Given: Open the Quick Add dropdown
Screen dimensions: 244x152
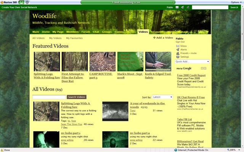Looking at the screenshot, I should [192, 62].
